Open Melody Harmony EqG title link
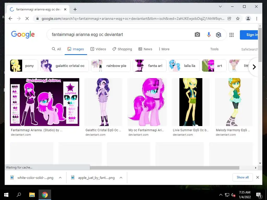This screenshot has width=267, height=200. [x=233, y=130]
